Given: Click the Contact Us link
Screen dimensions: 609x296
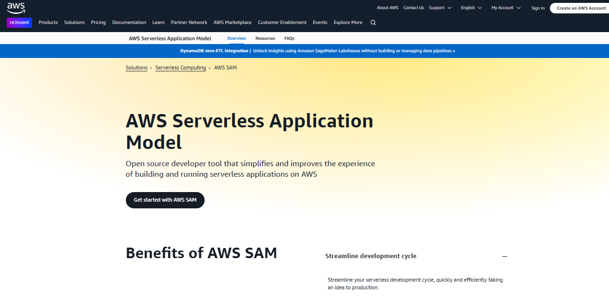Looking at the screenshot, I should 414,8.
